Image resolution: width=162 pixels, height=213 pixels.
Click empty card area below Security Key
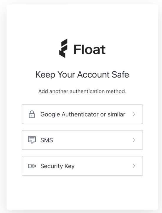82,192
